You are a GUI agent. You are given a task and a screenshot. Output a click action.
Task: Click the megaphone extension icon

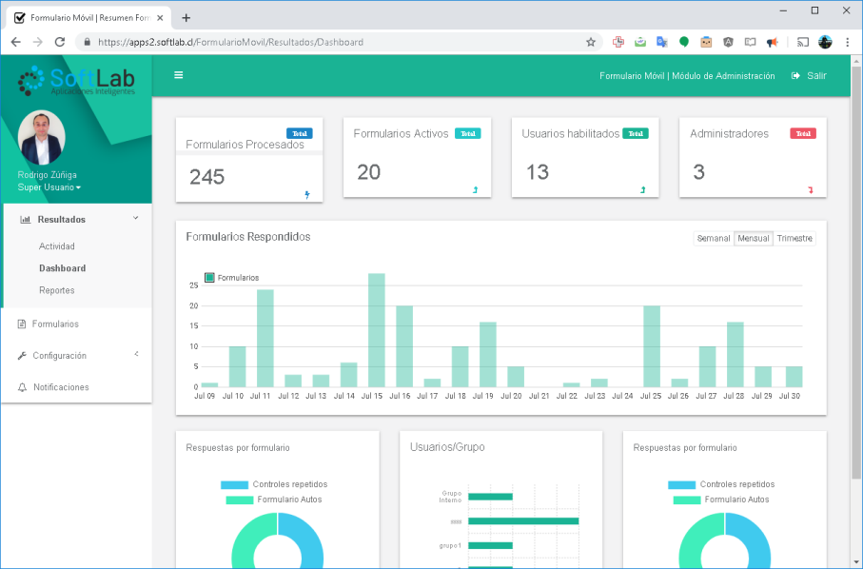tap(773, 42)
